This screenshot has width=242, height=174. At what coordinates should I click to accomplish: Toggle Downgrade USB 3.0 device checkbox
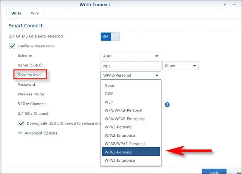point(21,123)
